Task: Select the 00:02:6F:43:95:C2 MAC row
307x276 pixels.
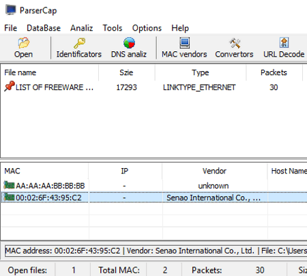Action: tap(154, 197)
